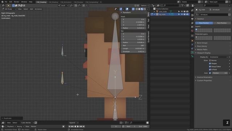Click the bone Roll field
This screenshot has width=232, height=131.
[133, 45]
